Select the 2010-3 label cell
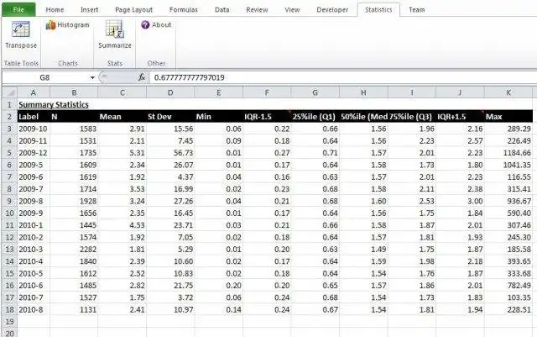The image size is (537, 337). point(34,250)
